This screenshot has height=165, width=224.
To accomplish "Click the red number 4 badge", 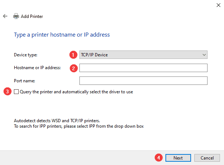I will click(x=158, y=158).
